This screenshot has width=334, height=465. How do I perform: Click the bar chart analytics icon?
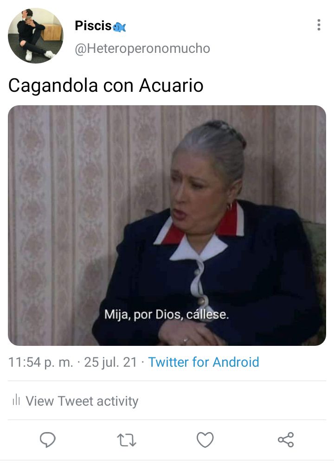click(16, 400)
